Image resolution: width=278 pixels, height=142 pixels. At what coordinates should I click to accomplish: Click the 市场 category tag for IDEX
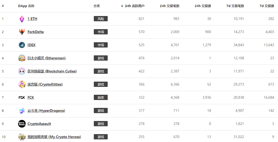[101, 45]
